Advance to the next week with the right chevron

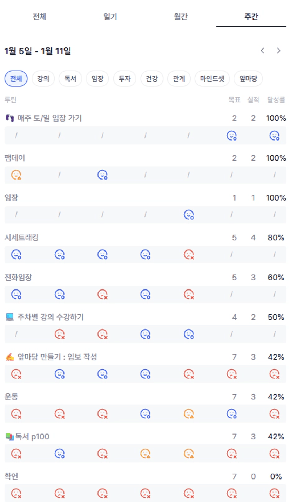coord(279,51)
